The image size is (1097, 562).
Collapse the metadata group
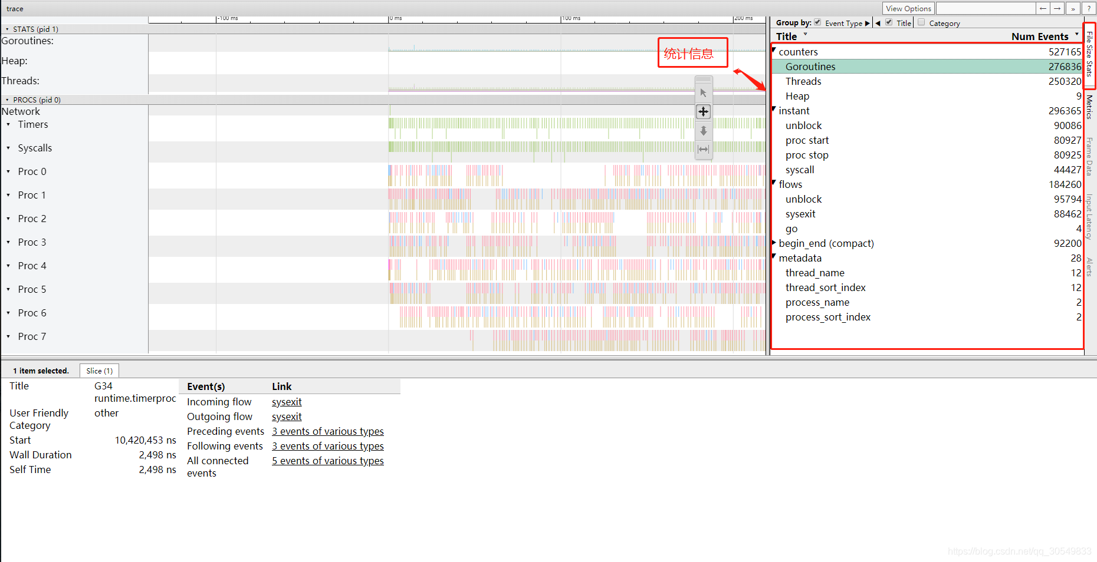pos(774,257)
